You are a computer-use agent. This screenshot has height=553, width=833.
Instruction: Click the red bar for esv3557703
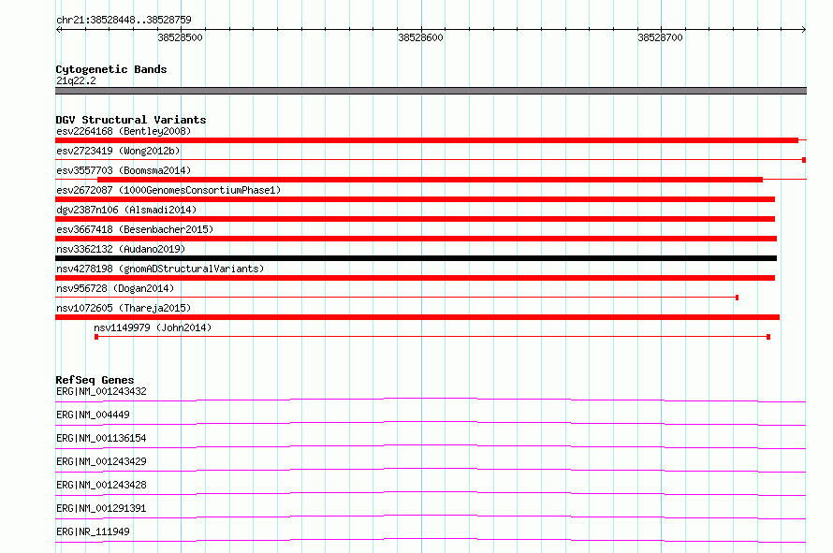point(430,180)
